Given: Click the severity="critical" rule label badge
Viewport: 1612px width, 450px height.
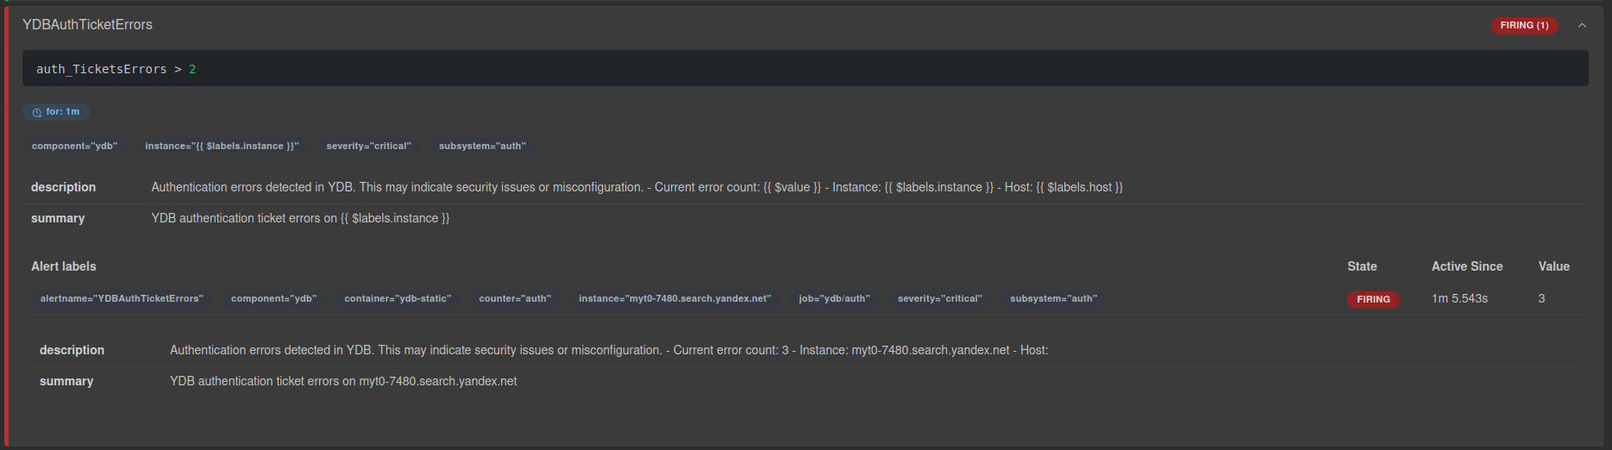Looking at the screenshot, I should click(x=368, y=147).
